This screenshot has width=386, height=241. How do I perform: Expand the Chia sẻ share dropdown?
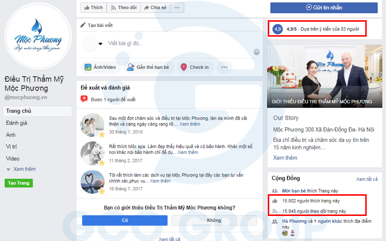(x=155, y=8)
